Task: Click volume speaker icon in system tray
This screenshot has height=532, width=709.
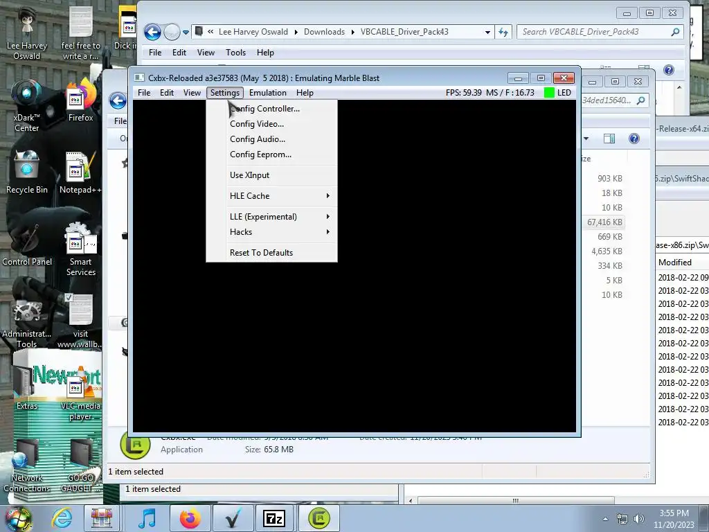Action: click(x=638, y=519)
